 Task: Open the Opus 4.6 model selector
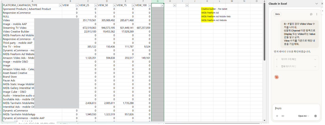coord(303,116)
